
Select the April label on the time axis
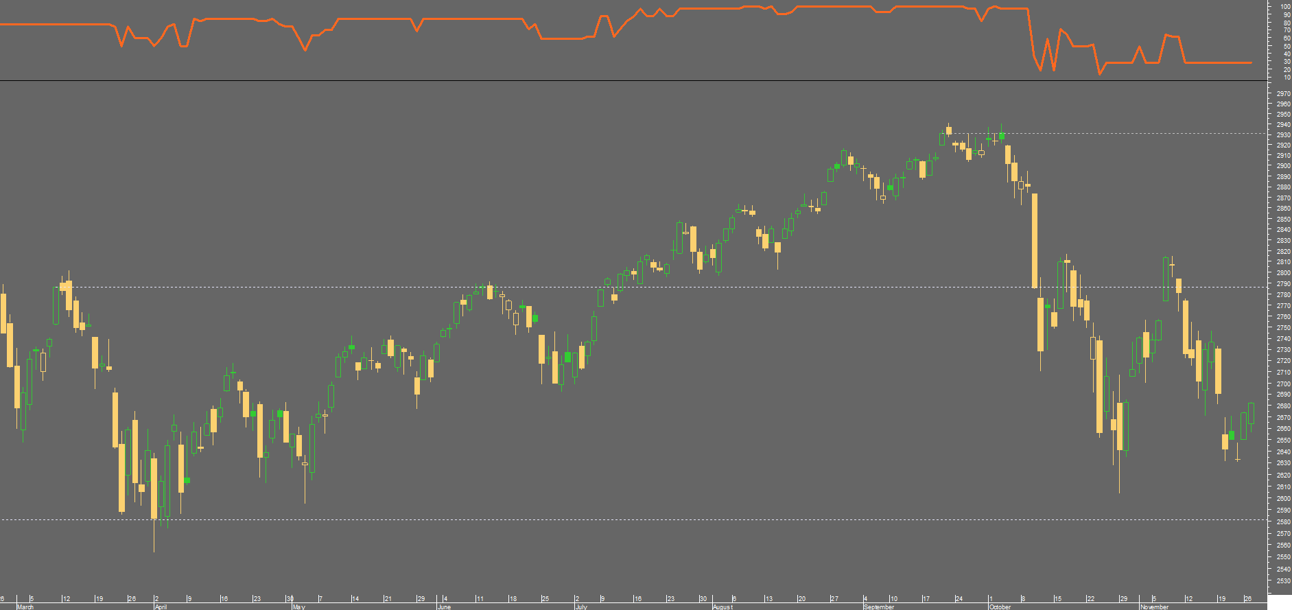click(161, 607)
